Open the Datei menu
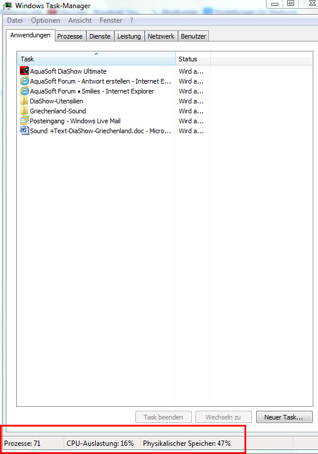318x454 pixels. (x=15, y=20)
